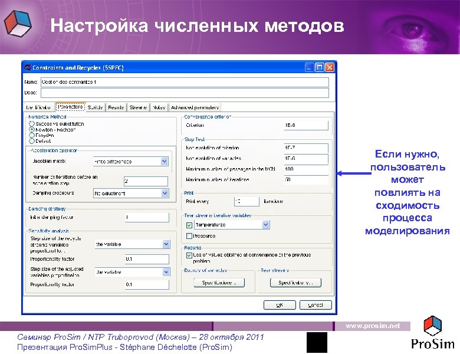The image size is (460, 354).
Task: Switch to the Streams tab
Action: point(138,107)
